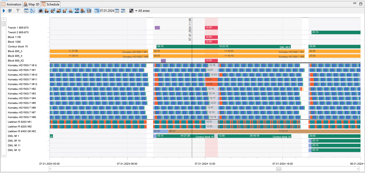Select the Komatsu HD1500-7 № 8 row label
Viewport: 365px width, 173px height.
coord(22,65)
